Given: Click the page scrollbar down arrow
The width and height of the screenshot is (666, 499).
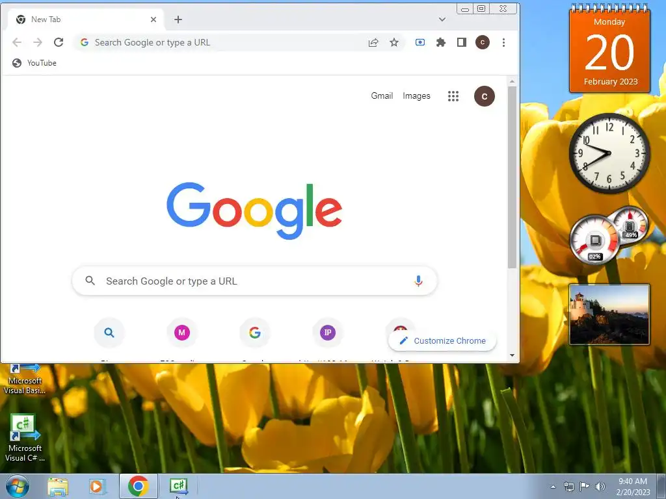Looking at the screenshot, I should point(512,355).
